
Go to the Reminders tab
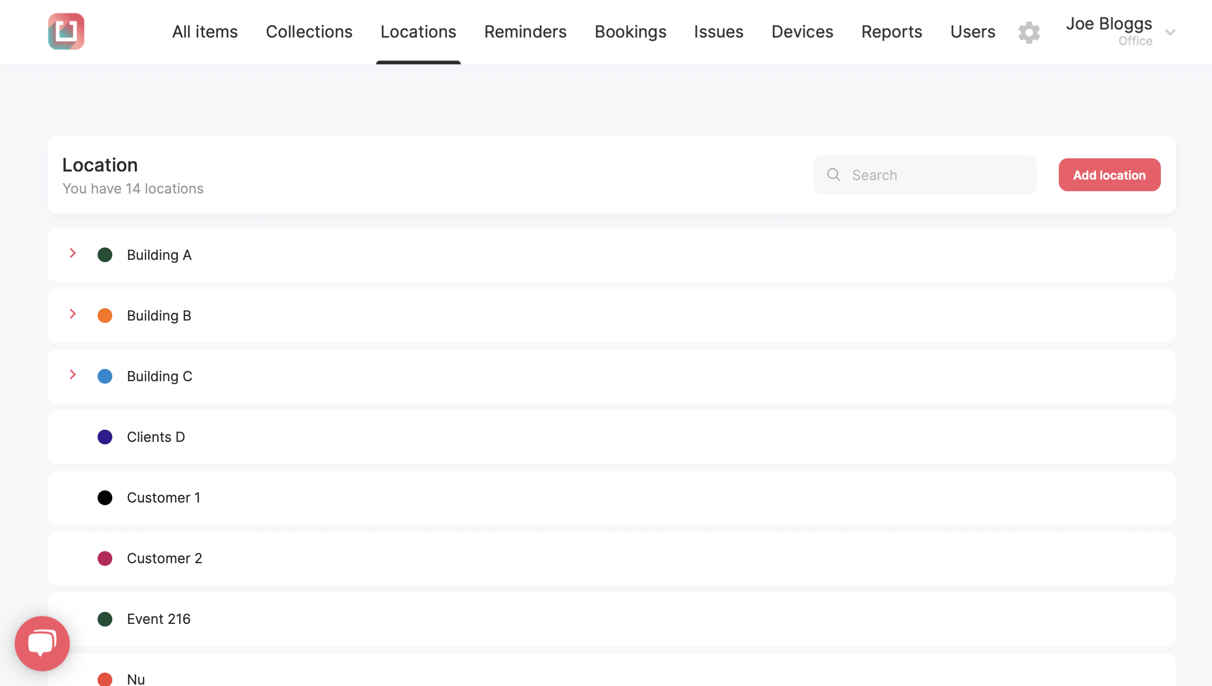(x=525, y=32)
